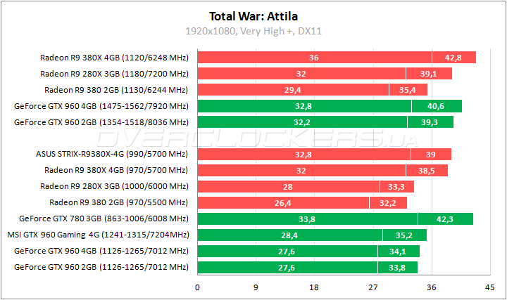Click the minimum value 32,8 on the ASUS STRIX bar
507x300 pixels.
(303, 154)
